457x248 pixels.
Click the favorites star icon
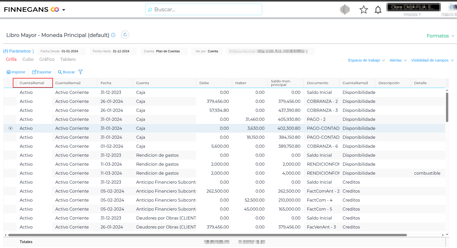pyautogui.click(x=364, y=10)
